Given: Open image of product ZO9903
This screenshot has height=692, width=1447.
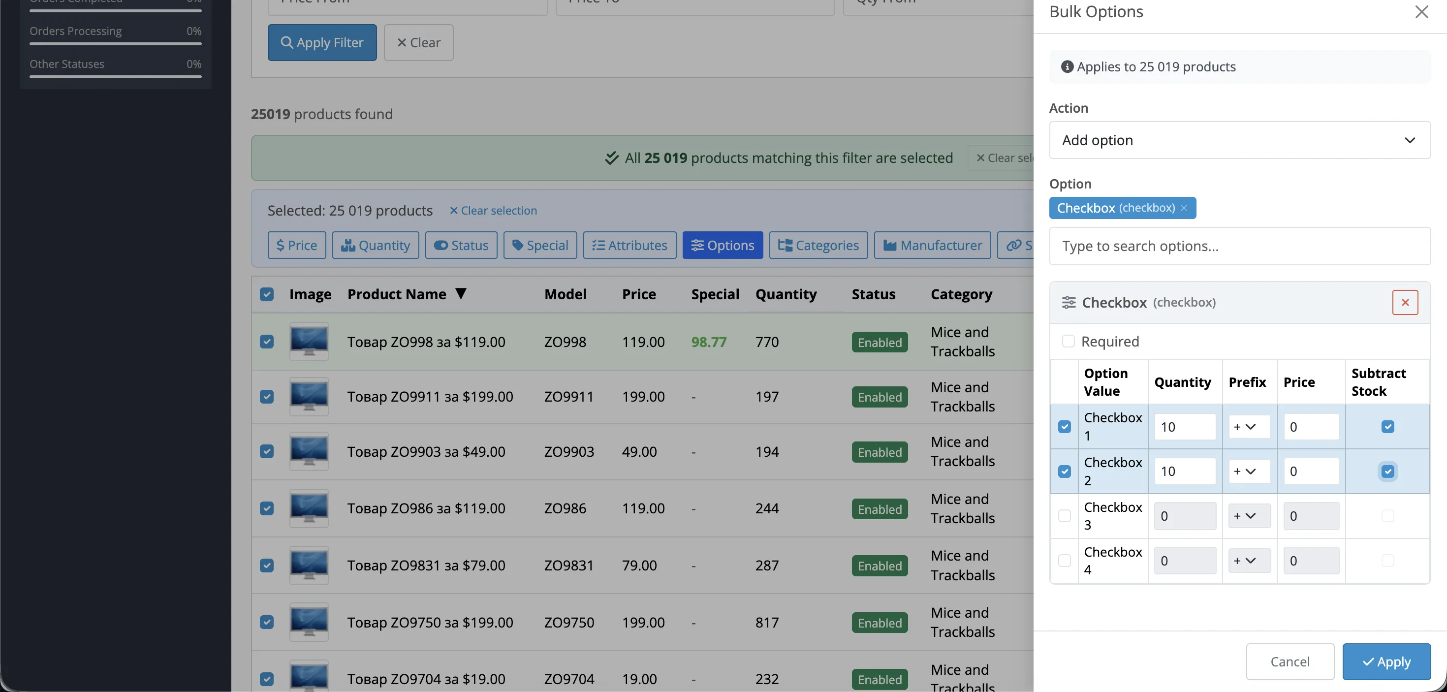Looking at the screenshot, I should 309,452.
